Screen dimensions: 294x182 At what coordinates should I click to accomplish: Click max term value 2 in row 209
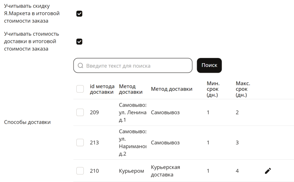pos(237,112)
